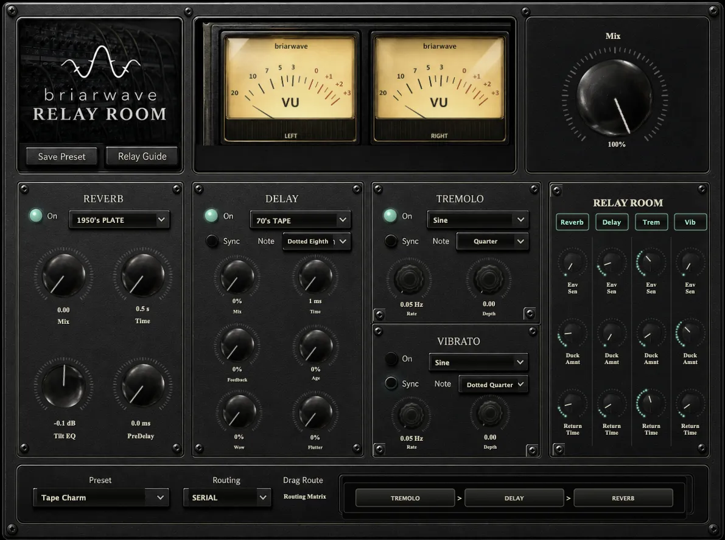This screenshot has width=725, height=540.
Task: Click the Vibrato Depth knob
Action: [x=490, y=413]
